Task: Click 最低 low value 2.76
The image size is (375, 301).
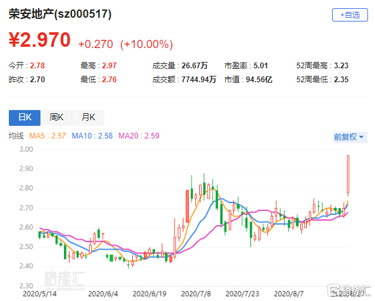Action: click(109, 80)
